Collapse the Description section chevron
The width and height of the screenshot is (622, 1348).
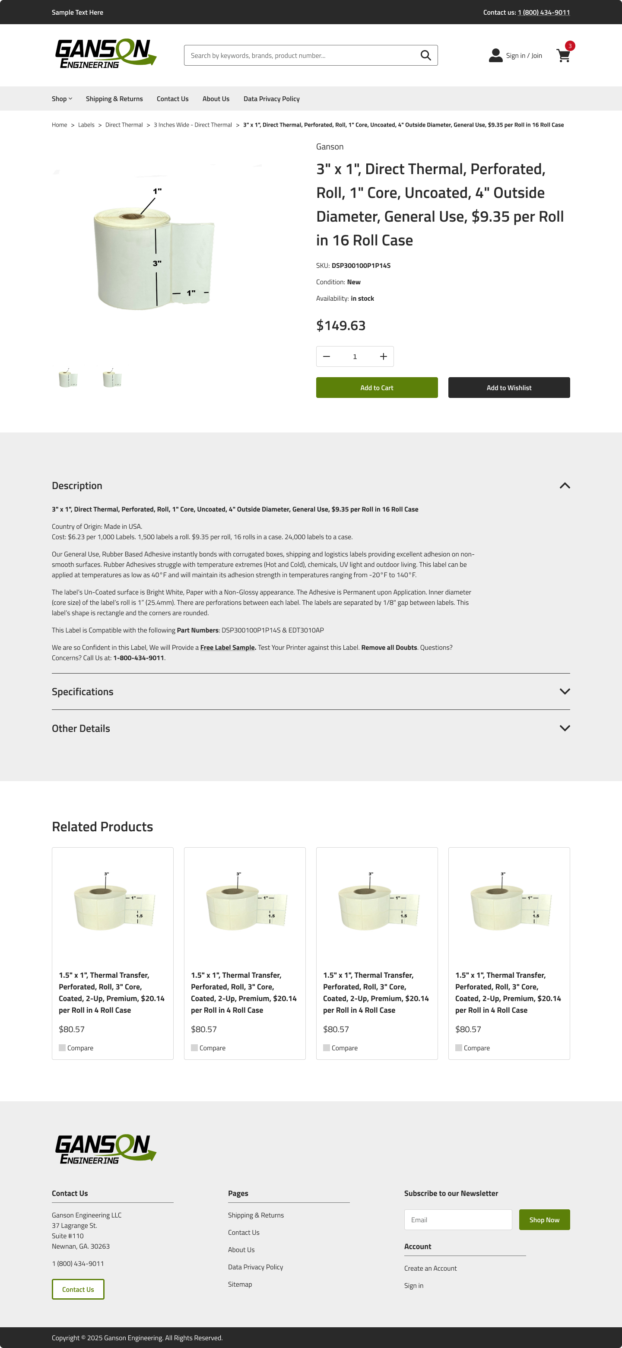point(565,486)
